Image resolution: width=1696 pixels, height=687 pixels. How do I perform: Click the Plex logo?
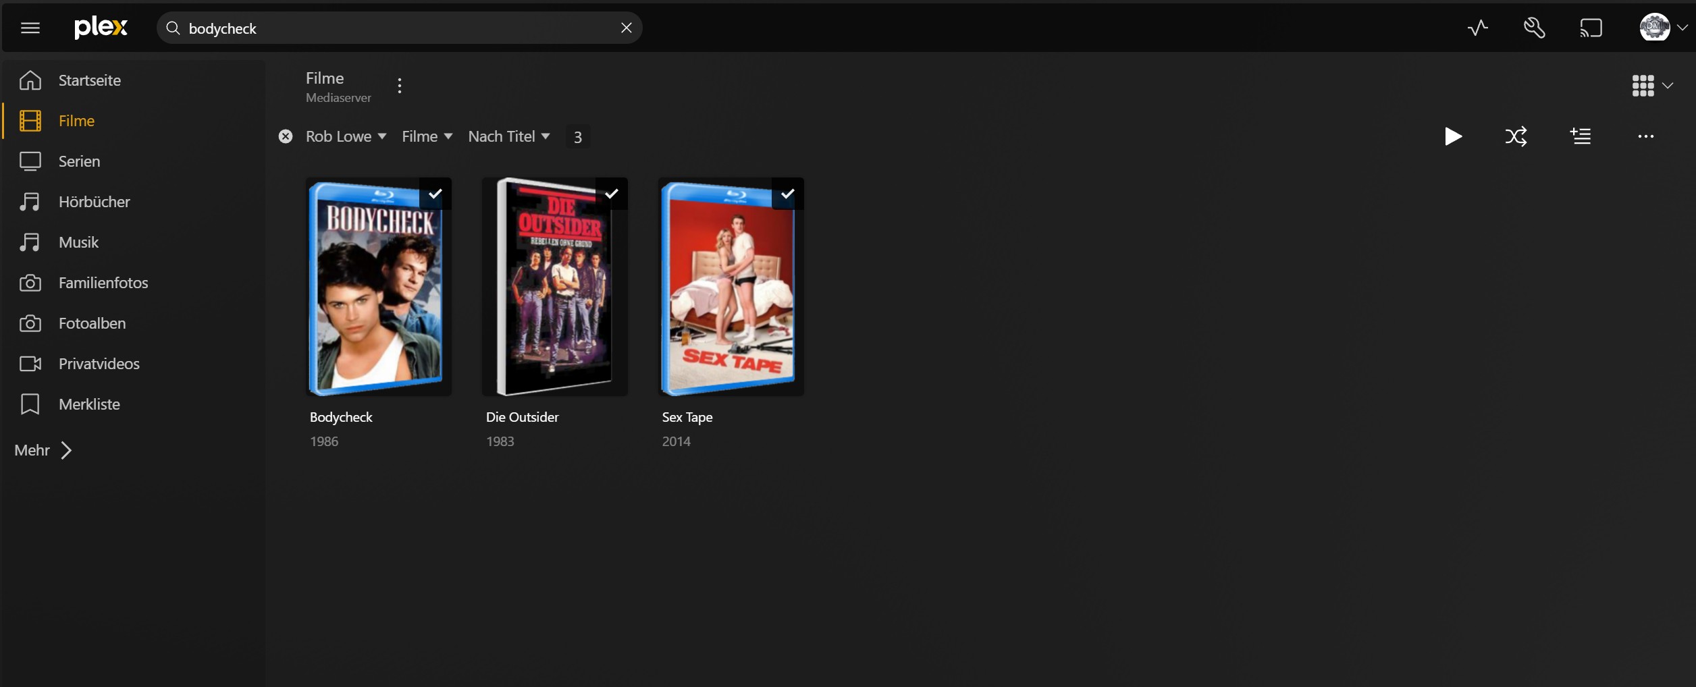[101, 28]
